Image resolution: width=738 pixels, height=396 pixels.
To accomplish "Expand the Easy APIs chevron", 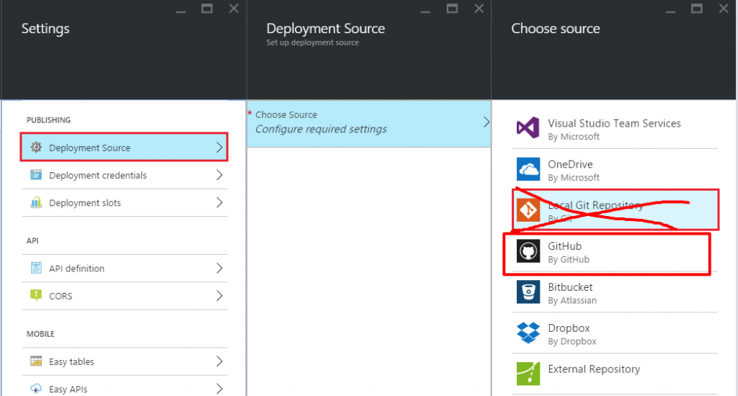I will (x=219, y=389).
